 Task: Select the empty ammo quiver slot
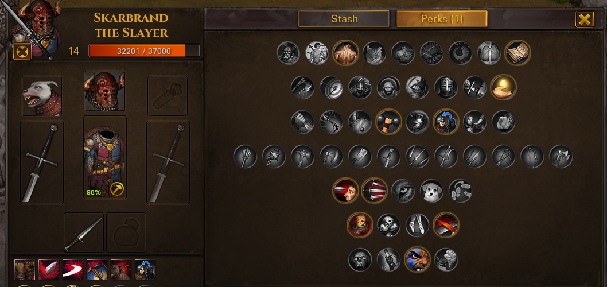[168, 96]
